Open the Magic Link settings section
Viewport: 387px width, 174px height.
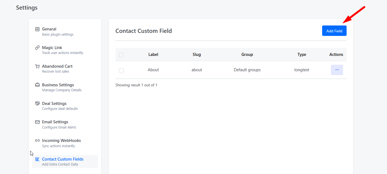pos(65,50)
